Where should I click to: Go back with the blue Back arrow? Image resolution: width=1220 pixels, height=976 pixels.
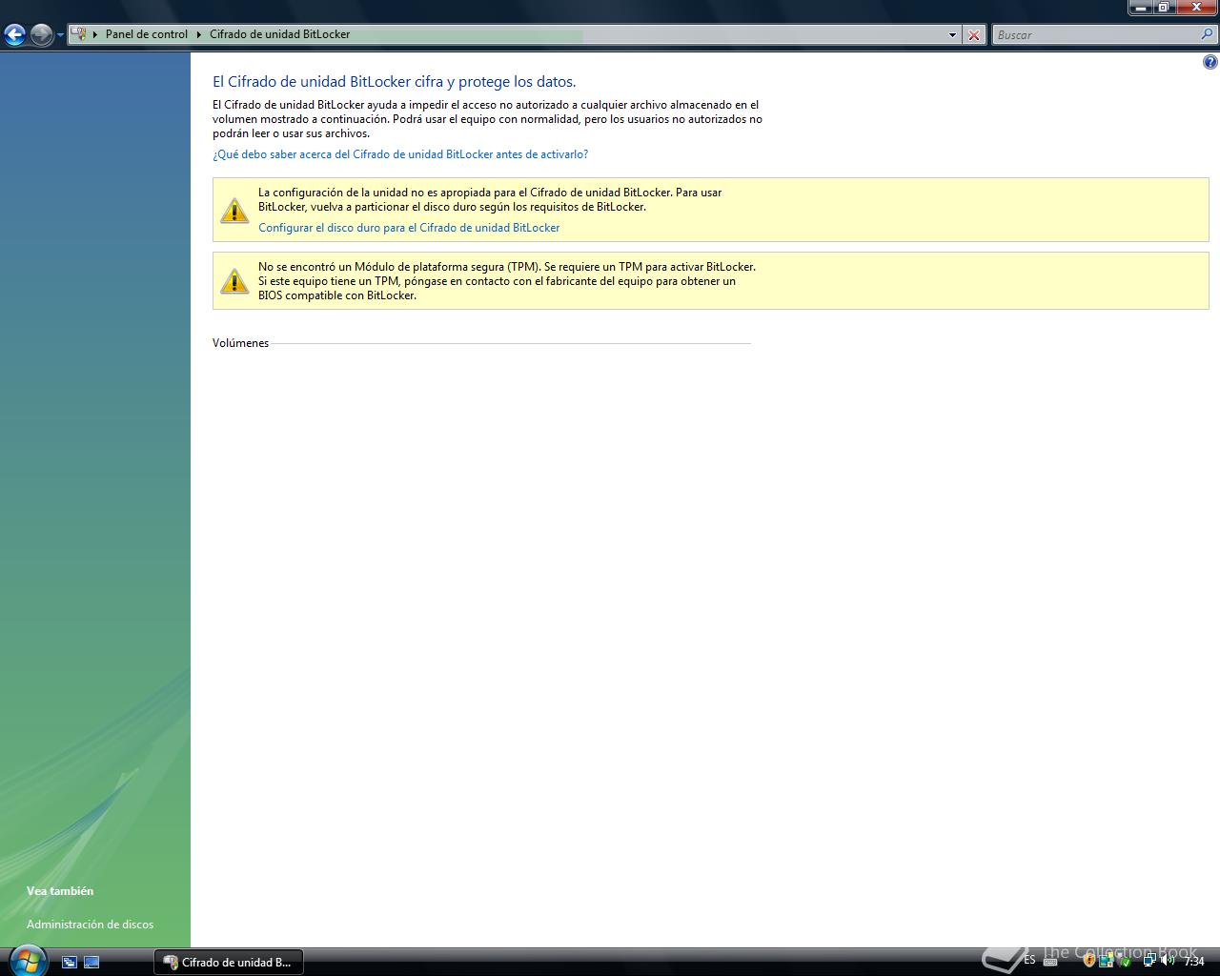click(14, 35)
